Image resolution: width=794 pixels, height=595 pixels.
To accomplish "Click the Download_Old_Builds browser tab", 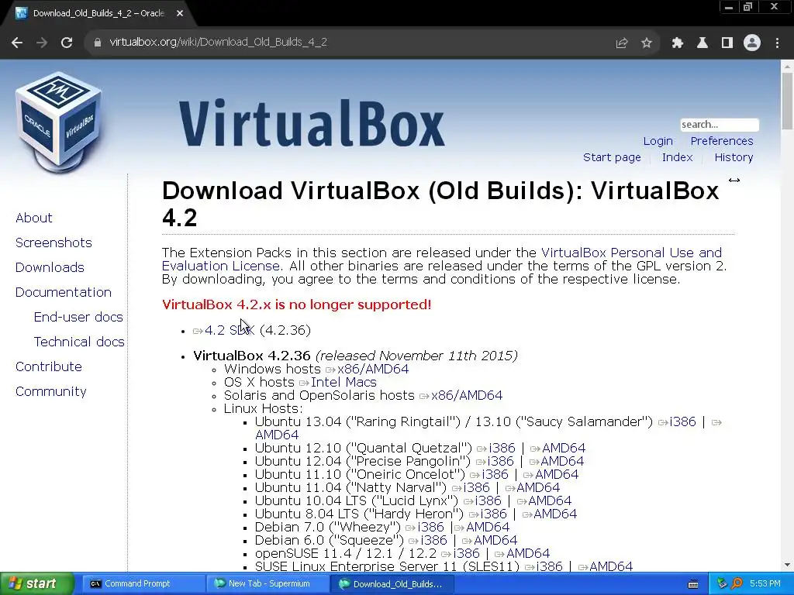I will 98,14.
